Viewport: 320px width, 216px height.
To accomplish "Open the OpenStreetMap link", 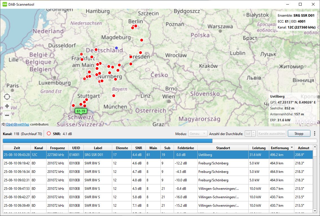I will click(17, 124).
